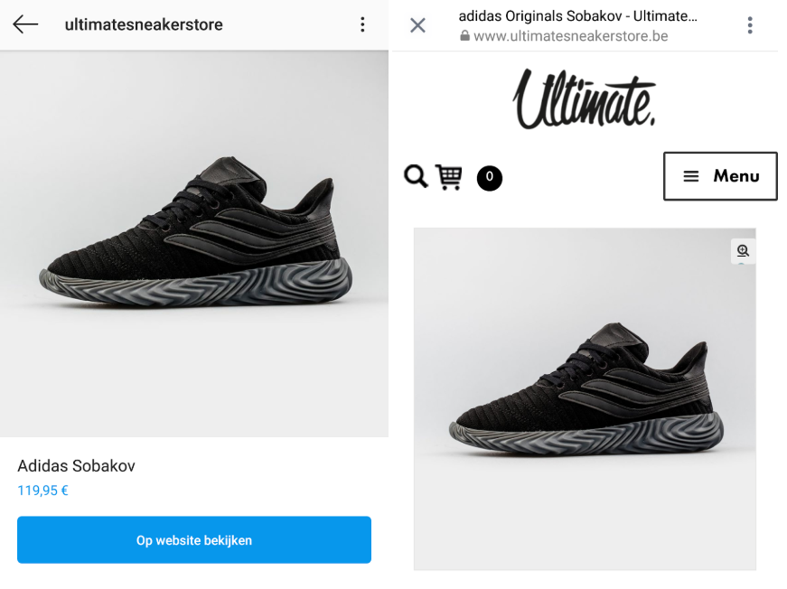The height and width of the screenshot is (589, 787).
Task: Open the three-dot menu beside ultimatesneakerstore
Action: pyautogui.click(x=362, y=24)
